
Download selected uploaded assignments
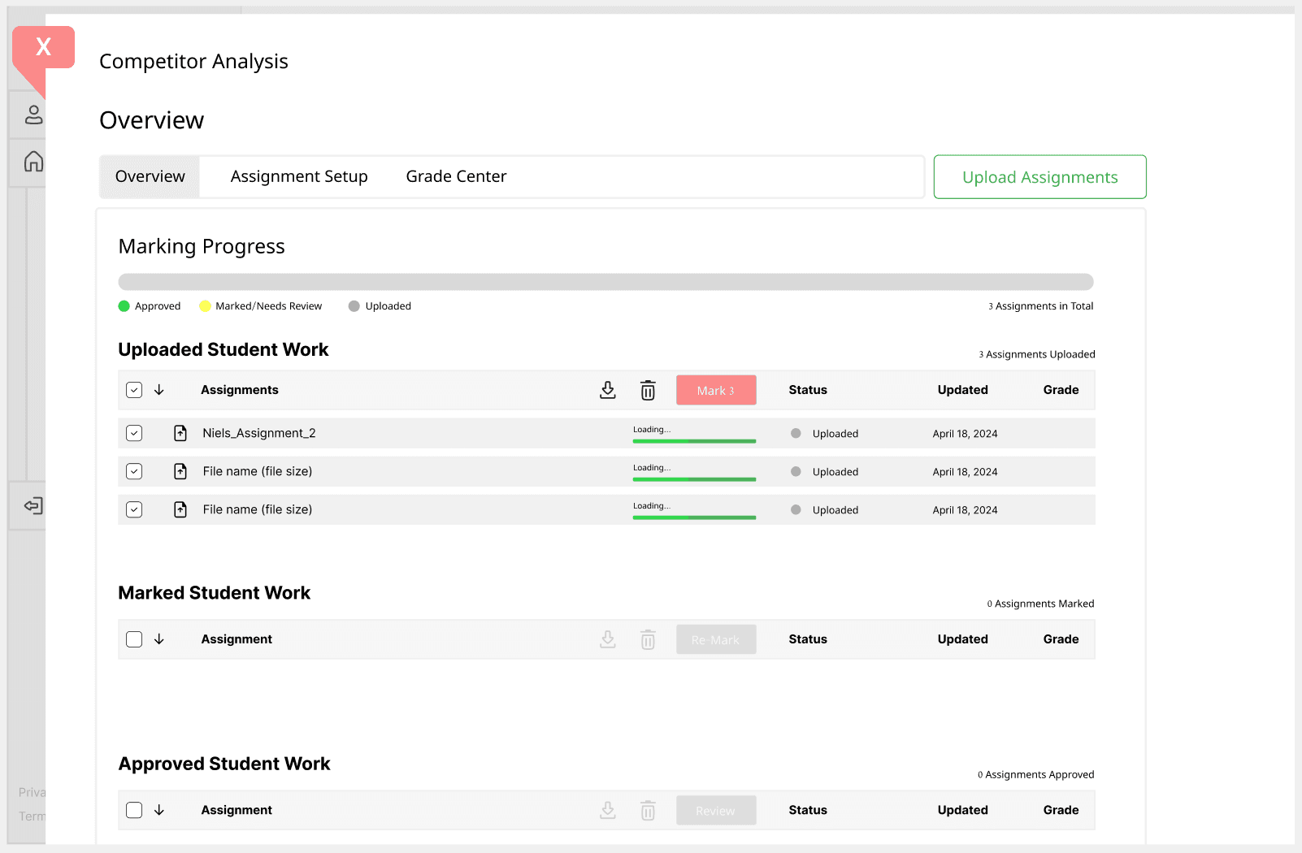coord(607,391)
